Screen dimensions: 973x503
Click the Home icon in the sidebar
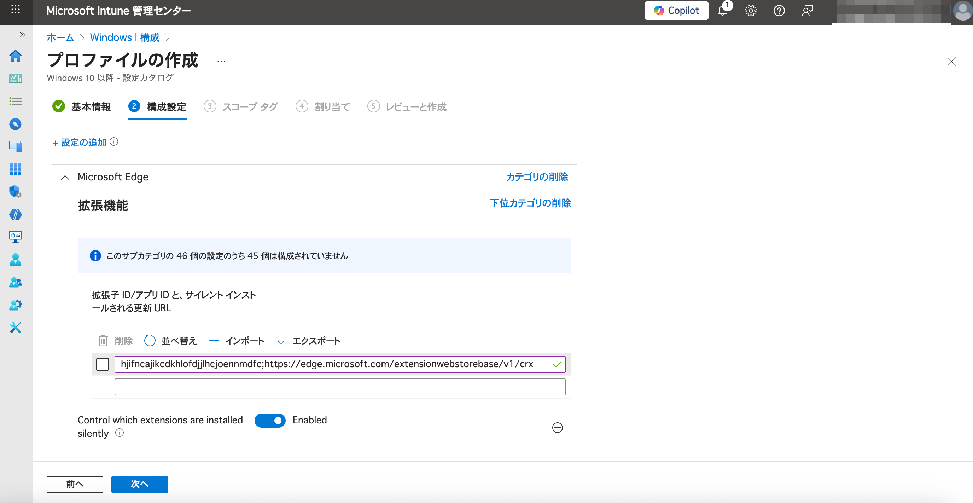click(15, 56)
